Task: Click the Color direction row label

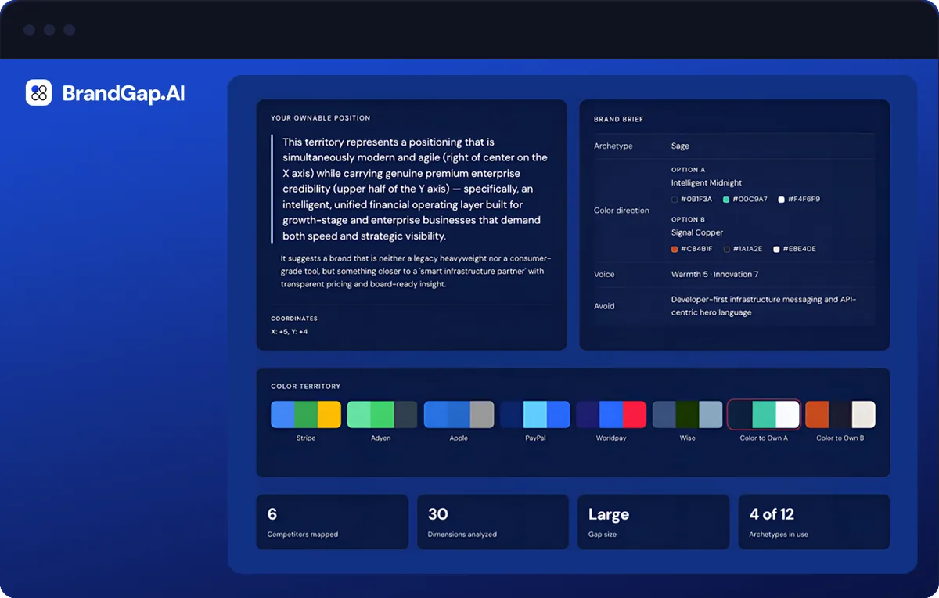Action: tap(621, 211)
